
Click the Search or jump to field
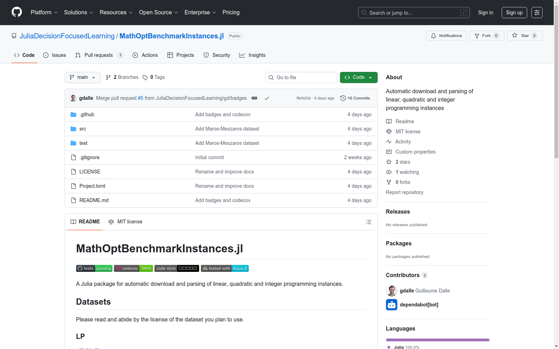point(414,13)
